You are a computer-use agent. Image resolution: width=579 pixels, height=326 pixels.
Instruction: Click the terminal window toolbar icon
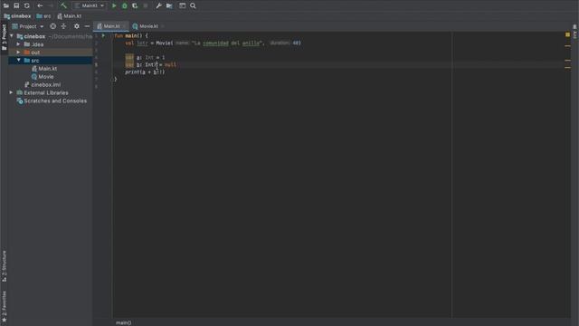pyautogui.click(x=183, y=5)
